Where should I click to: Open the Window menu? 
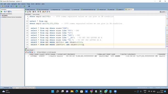pos(38,4)
